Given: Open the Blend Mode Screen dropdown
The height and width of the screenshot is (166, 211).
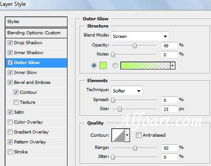Looking at the screenshot, I should tap(140, 36).
